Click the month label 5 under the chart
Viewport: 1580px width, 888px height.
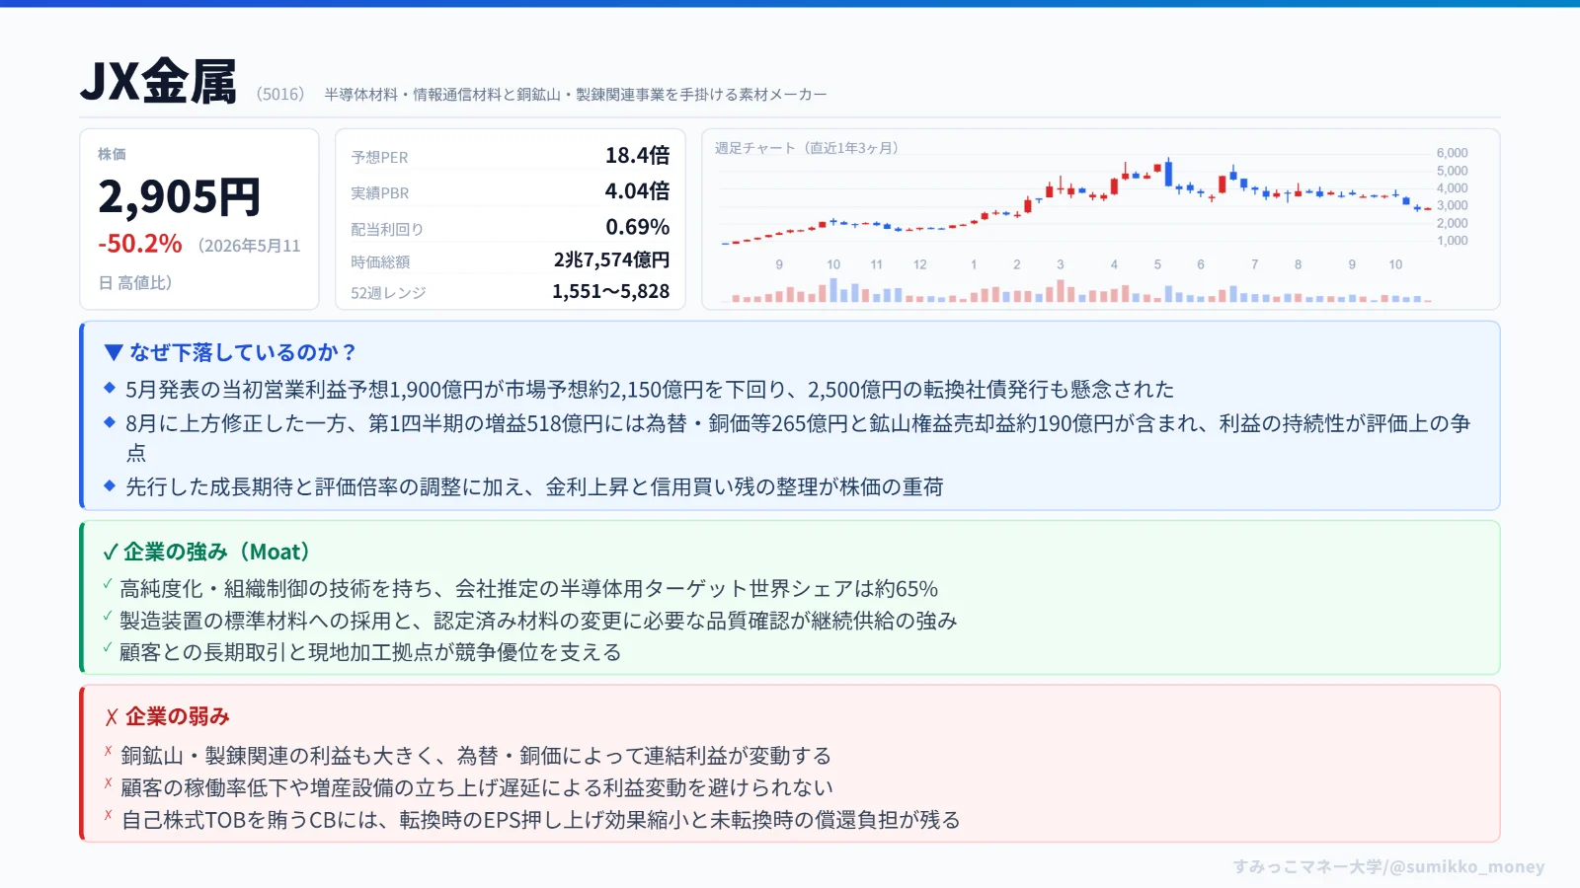[1157, 264]
